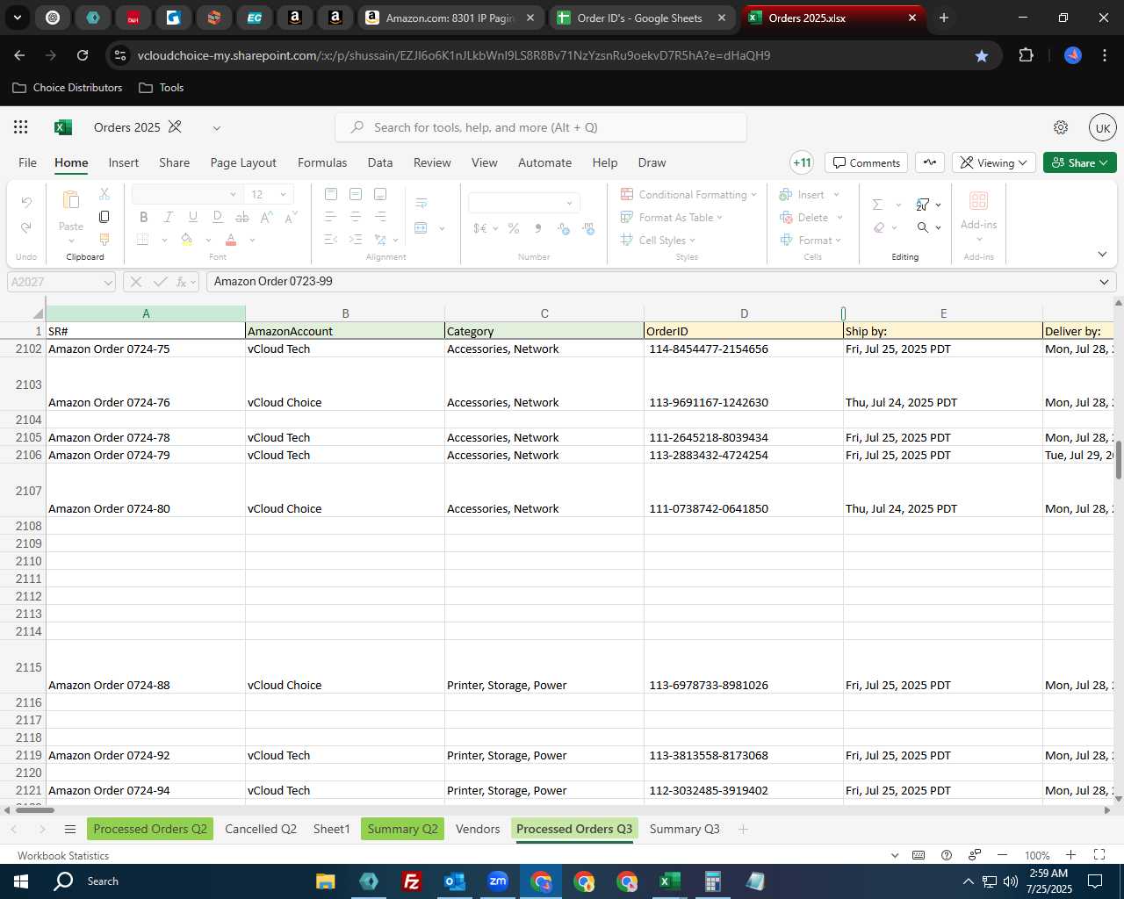The height and width of the screenshot is (899, 1124).
Task: Click Find & Select magnifier icon
Action: pyautogui.click(x=923, y=227)
